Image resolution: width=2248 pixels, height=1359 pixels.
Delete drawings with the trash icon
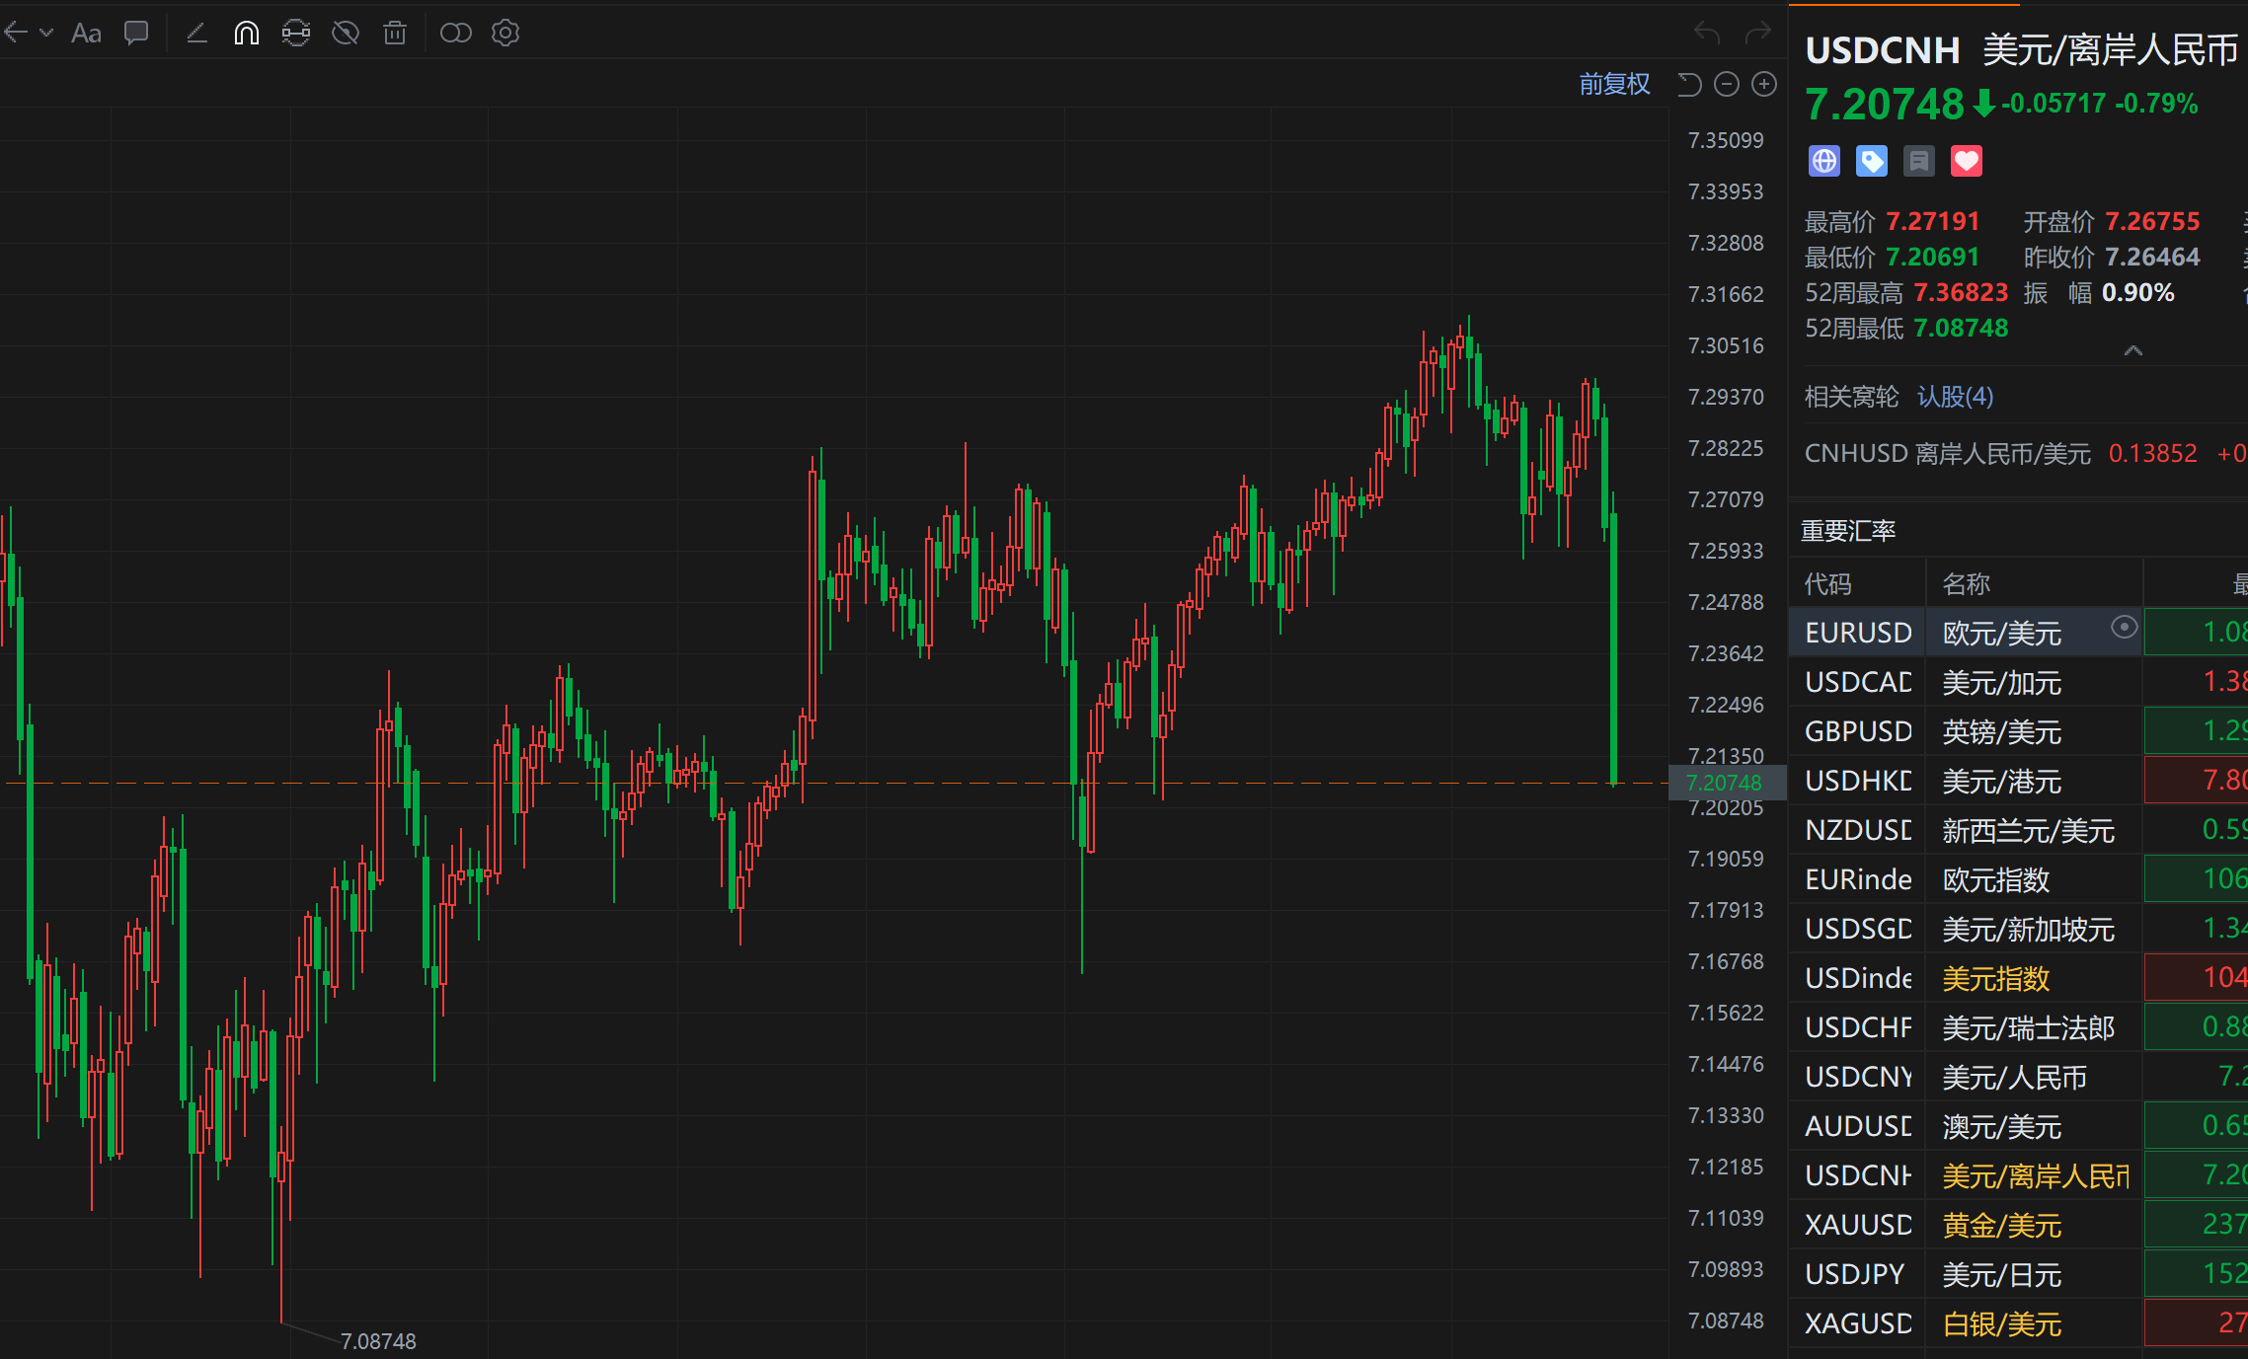pos(395,34)
